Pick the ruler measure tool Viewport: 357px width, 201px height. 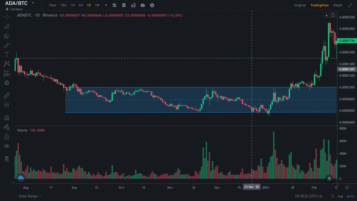6,96
